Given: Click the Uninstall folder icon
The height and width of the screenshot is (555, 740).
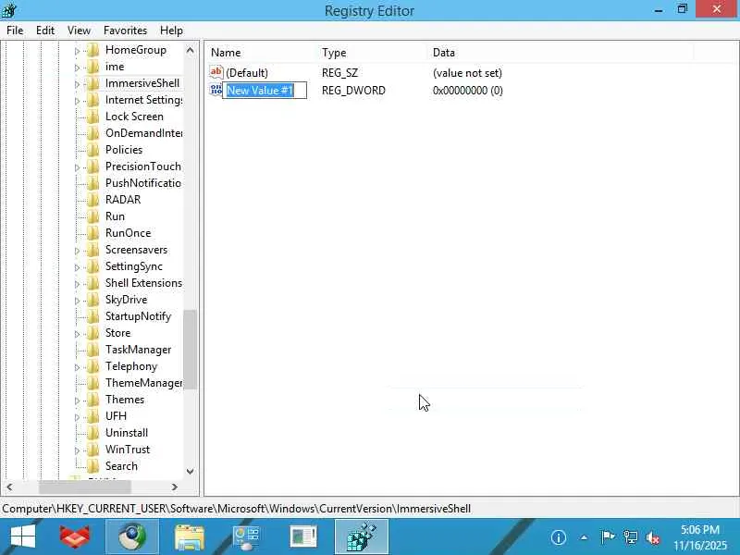Looking at the screenshot, I should [93, 433].
